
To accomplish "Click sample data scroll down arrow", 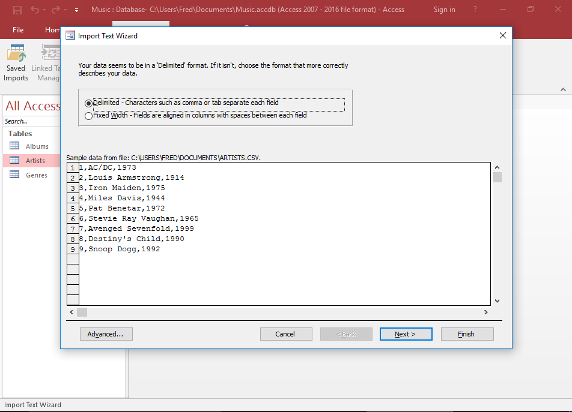I will point(497,301).
